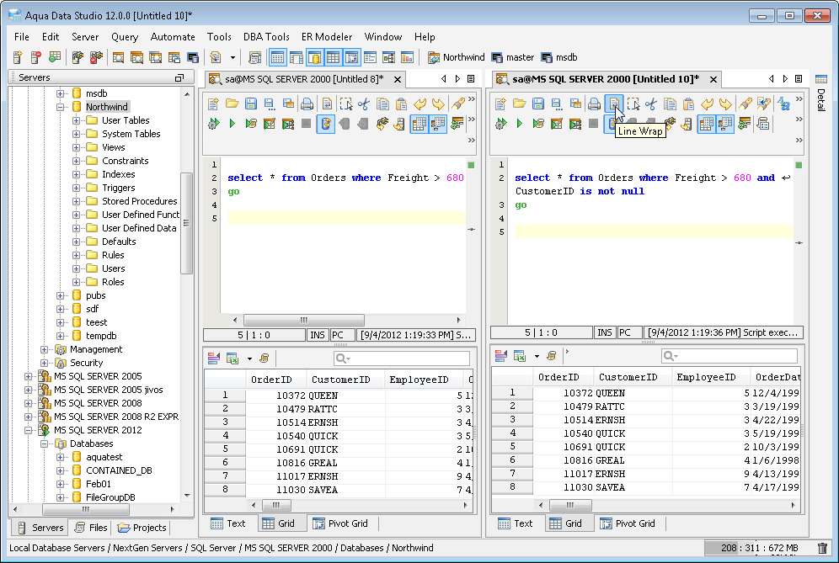Open the Query menu

(x=125, y=37)
